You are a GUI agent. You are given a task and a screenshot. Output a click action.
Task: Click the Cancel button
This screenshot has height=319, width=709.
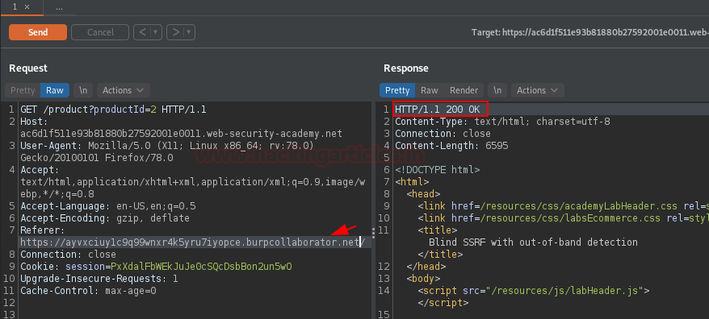100,32
